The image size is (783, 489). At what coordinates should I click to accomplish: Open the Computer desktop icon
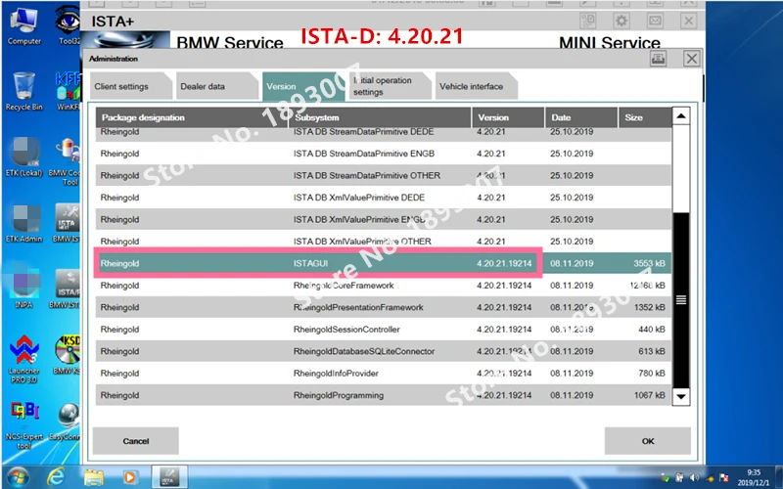click(23, 26)
